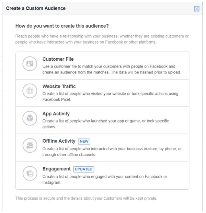Choose the Website Traffic option title
Image resolution: width=206 pixels, height=213 pixels.
59,86
